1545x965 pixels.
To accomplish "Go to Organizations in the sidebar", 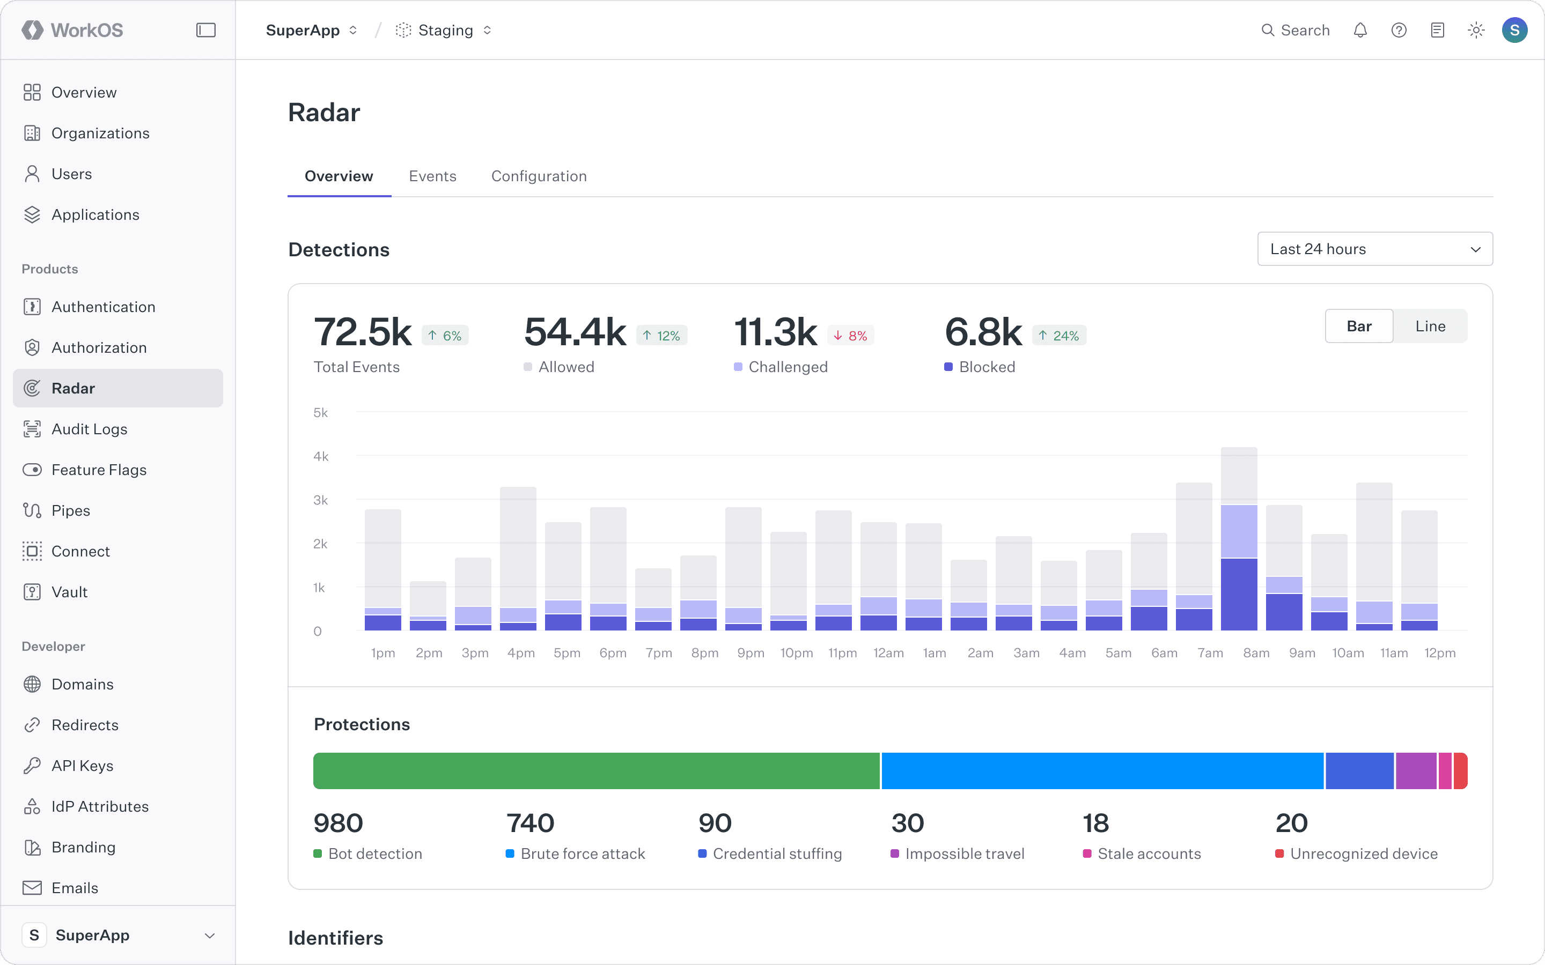I will (118, 133).
